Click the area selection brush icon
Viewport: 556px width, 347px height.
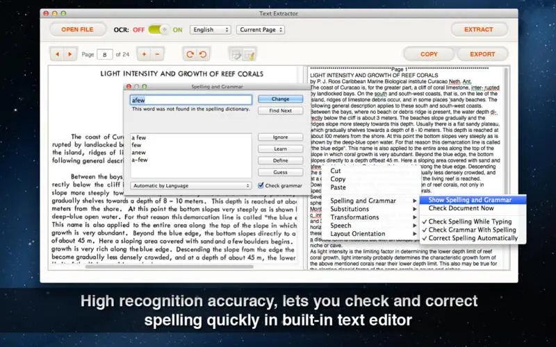tap(250, 54)
